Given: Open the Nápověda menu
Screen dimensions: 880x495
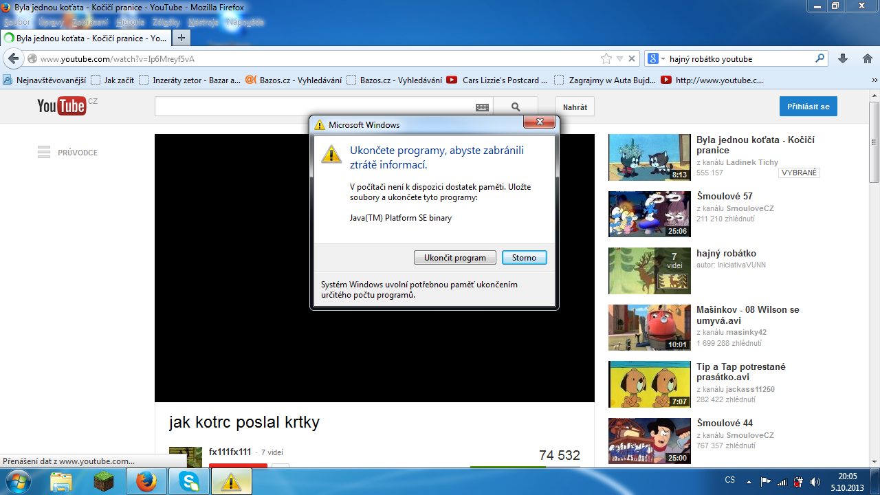Looking at the screenshot, I should point(245,22).
